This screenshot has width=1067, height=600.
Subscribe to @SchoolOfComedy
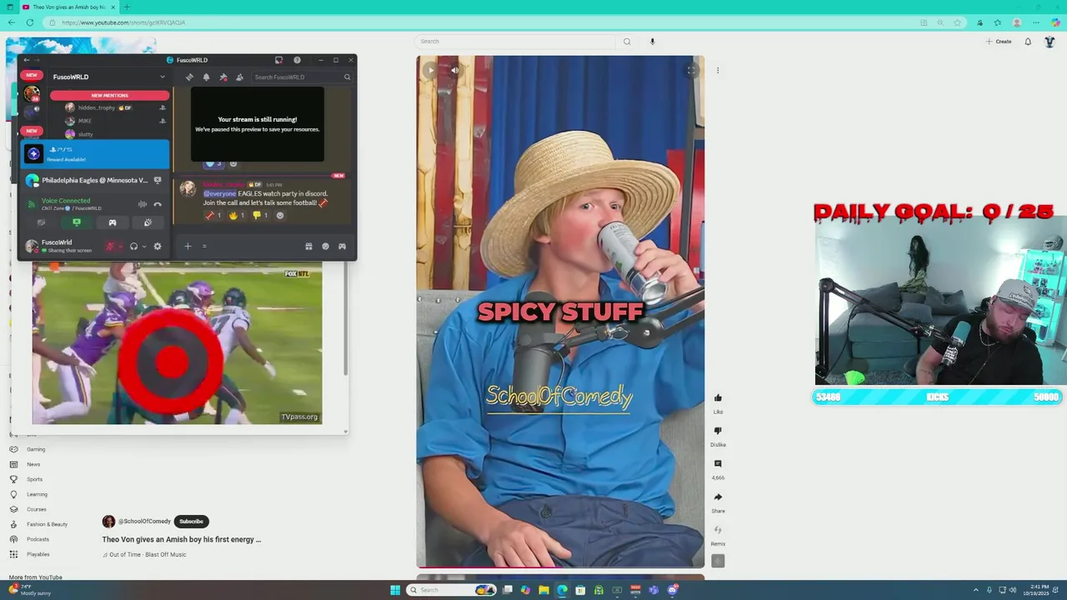point(191,522)
